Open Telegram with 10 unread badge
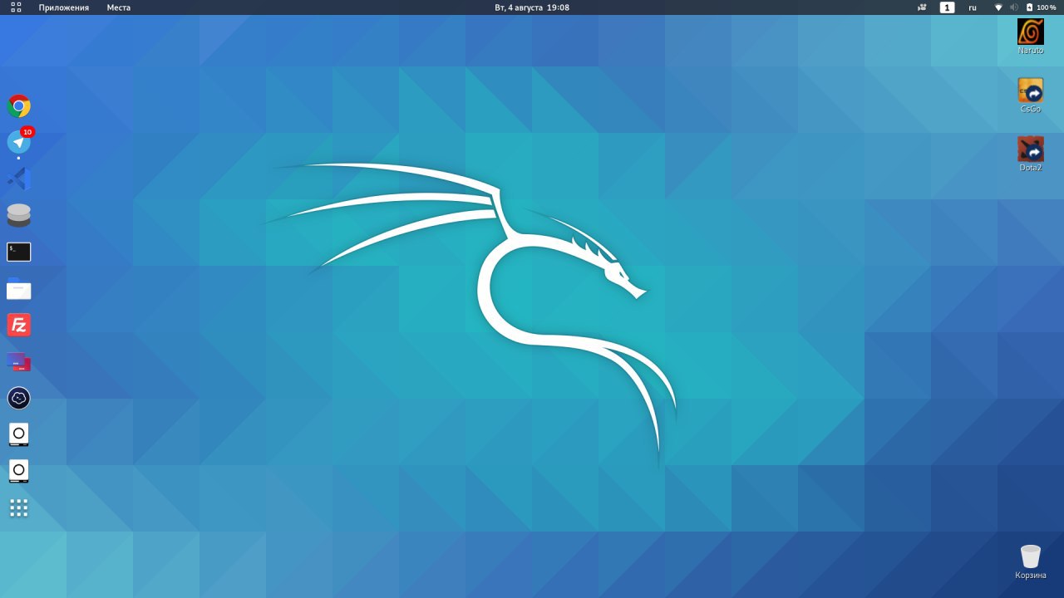The width and height of the screenshot is (1064, 598). click(x=19, y=142)
